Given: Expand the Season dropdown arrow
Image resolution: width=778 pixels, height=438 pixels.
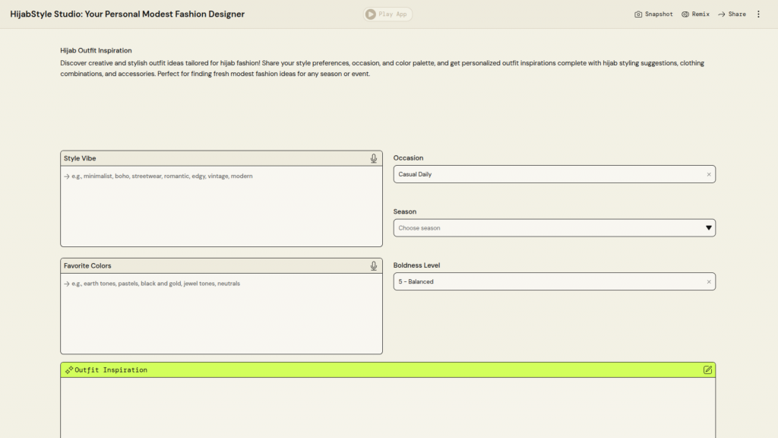Looking at the screenshot, I should click(709, 228).
